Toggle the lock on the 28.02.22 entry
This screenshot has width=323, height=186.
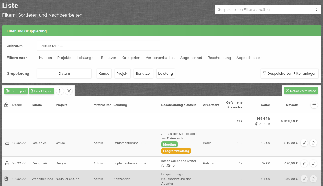point(7,143)
